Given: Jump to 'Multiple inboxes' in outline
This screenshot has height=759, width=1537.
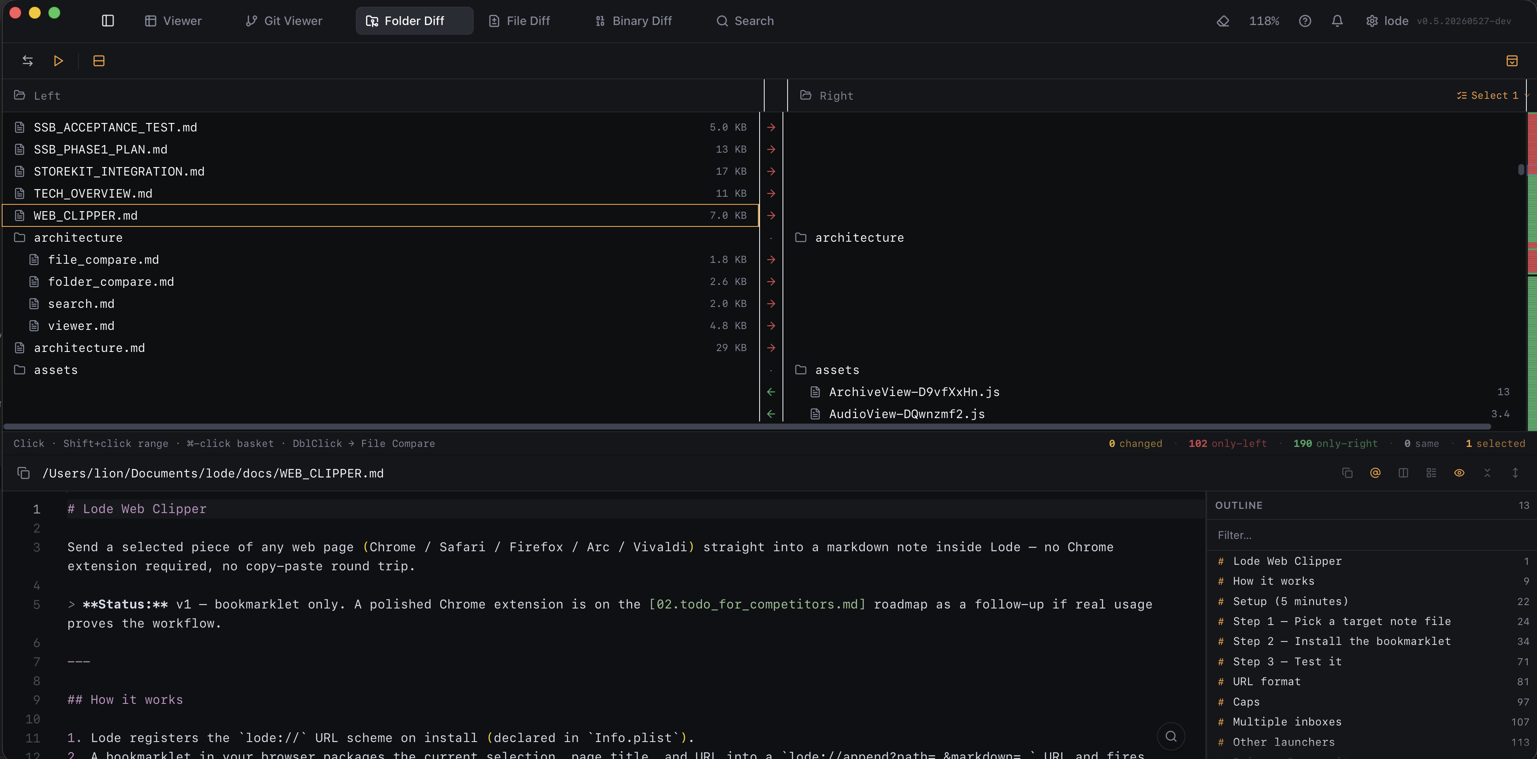Looking at the screenshot, I should tap(1371, 722).
